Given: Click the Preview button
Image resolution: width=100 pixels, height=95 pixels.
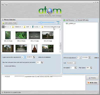Looking at the screenshot, I should coord(92,78).
